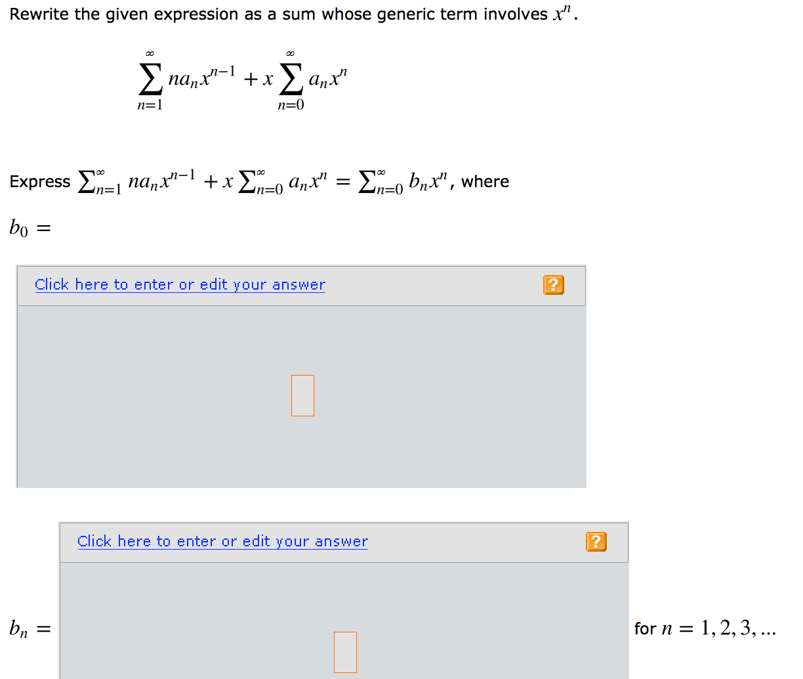Click the orange-bordered answer placeholder for bn
803x679 pixels.
pos(345,652)
